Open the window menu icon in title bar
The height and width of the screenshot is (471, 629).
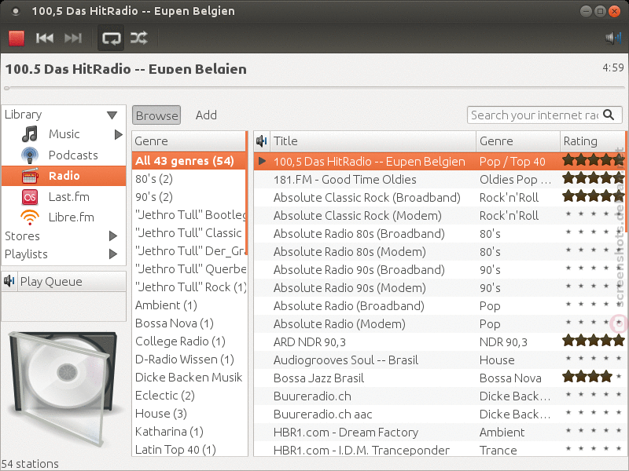pyautogui.click(x=15, y=11)
